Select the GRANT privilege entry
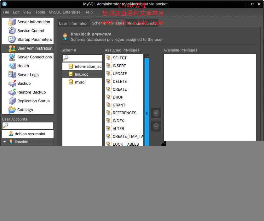 (x=124, y=105)
